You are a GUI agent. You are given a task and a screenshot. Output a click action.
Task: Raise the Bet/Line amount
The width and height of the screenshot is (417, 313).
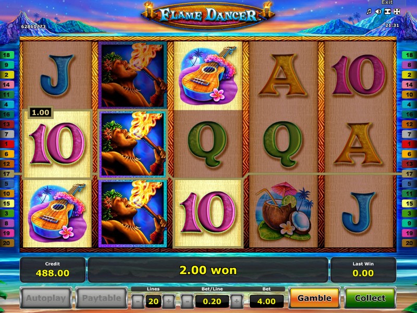[237, 302]
